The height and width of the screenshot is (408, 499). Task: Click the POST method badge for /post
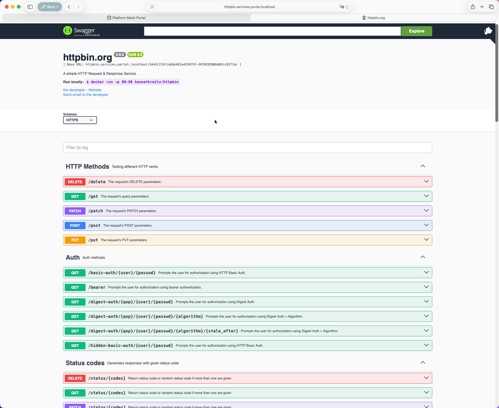pos(75,226)
